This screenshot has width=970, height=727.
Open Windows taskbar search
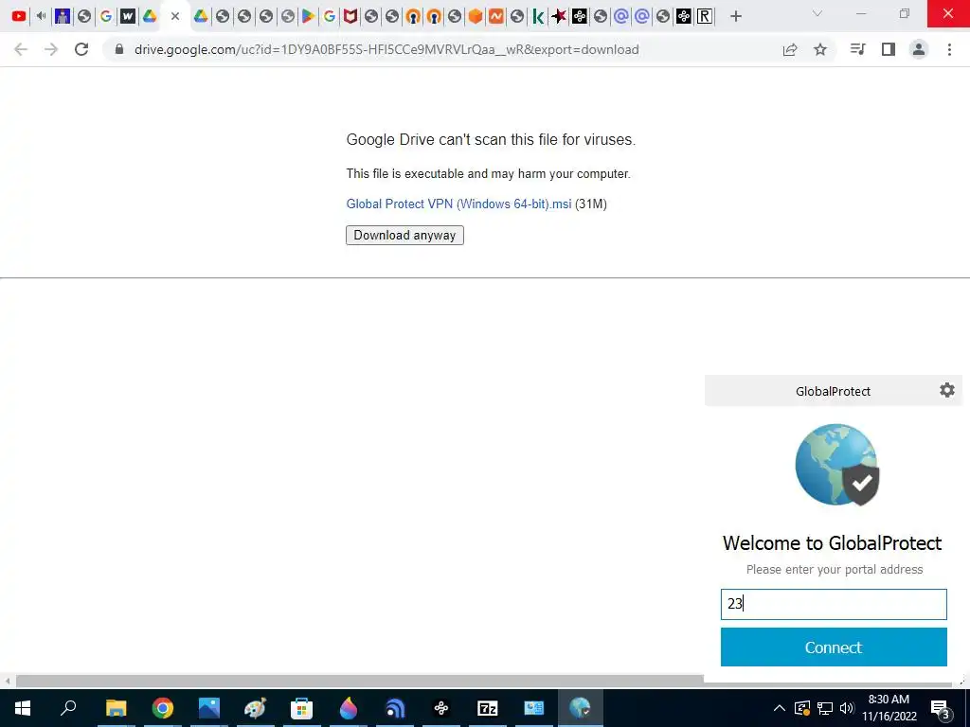[x=68, y=708]
